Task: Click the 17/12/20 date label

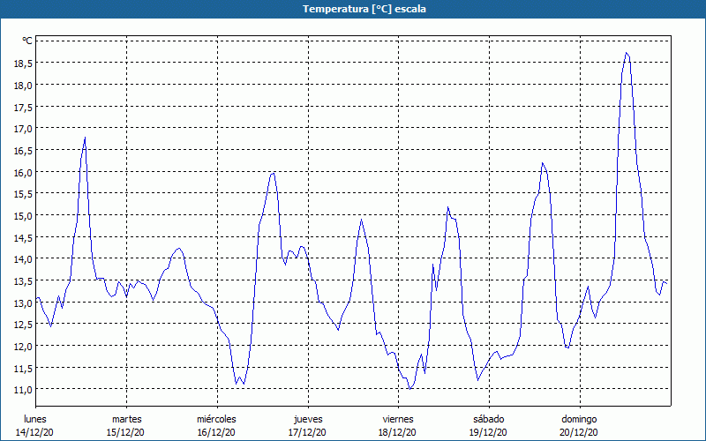Action: pyautogui.click(x=307, y=432)
